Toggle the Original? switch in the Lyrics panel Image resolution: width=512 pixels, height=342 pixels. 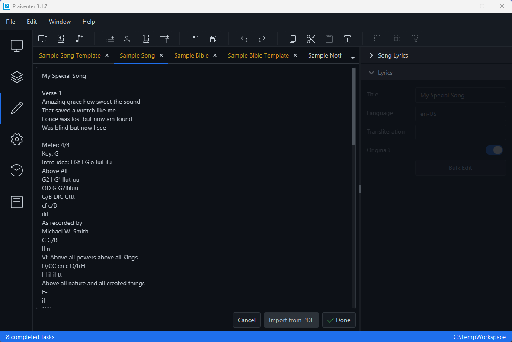click(x=494, y=150)
